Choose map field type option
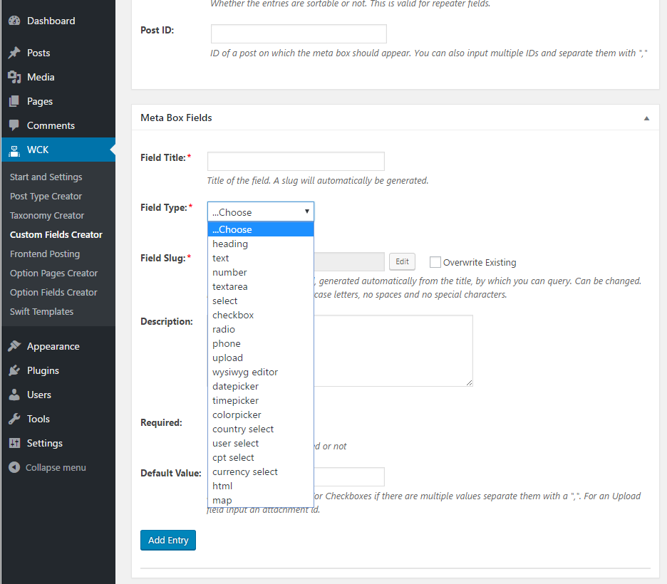 pyautogui.click(x=261, y=500)
